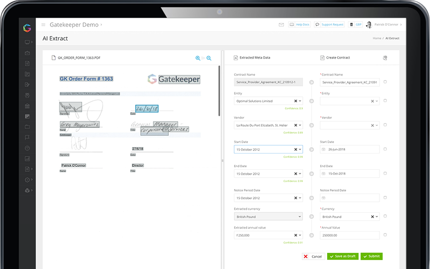The height and width of the screenshot is (269, 430).
Task: Click the icon right of Create Contract
Action: [x=385, y=58]
